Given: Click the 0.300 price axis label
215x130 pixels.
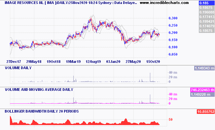Looking at the screenshot, I should [x=173, y=18].
